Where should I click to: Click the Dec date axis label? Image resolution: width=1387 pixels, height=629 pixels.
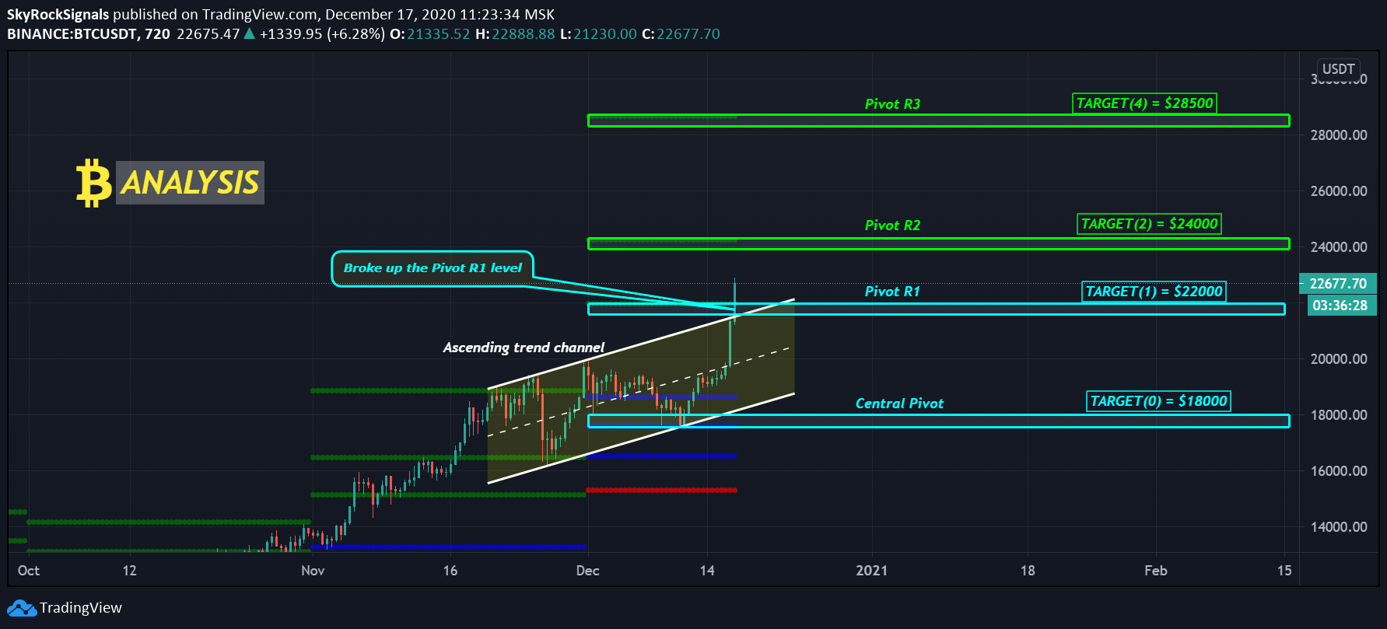coord(587,571)
